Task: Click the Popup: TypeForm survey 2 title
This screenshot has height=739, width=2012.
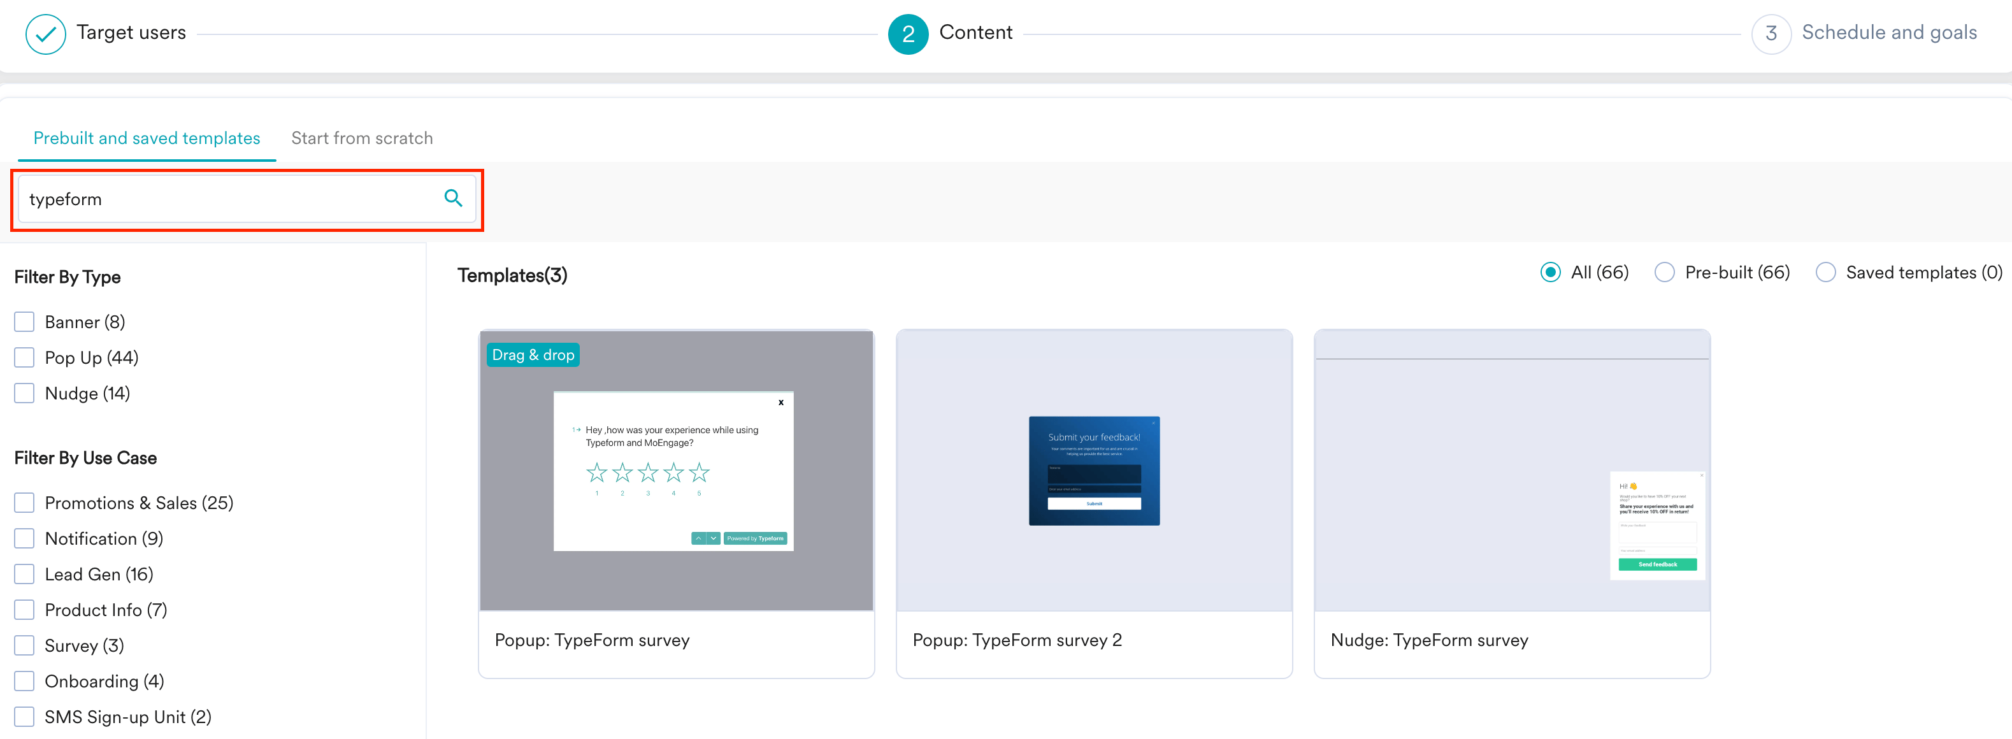Action: coord(1017,640)
